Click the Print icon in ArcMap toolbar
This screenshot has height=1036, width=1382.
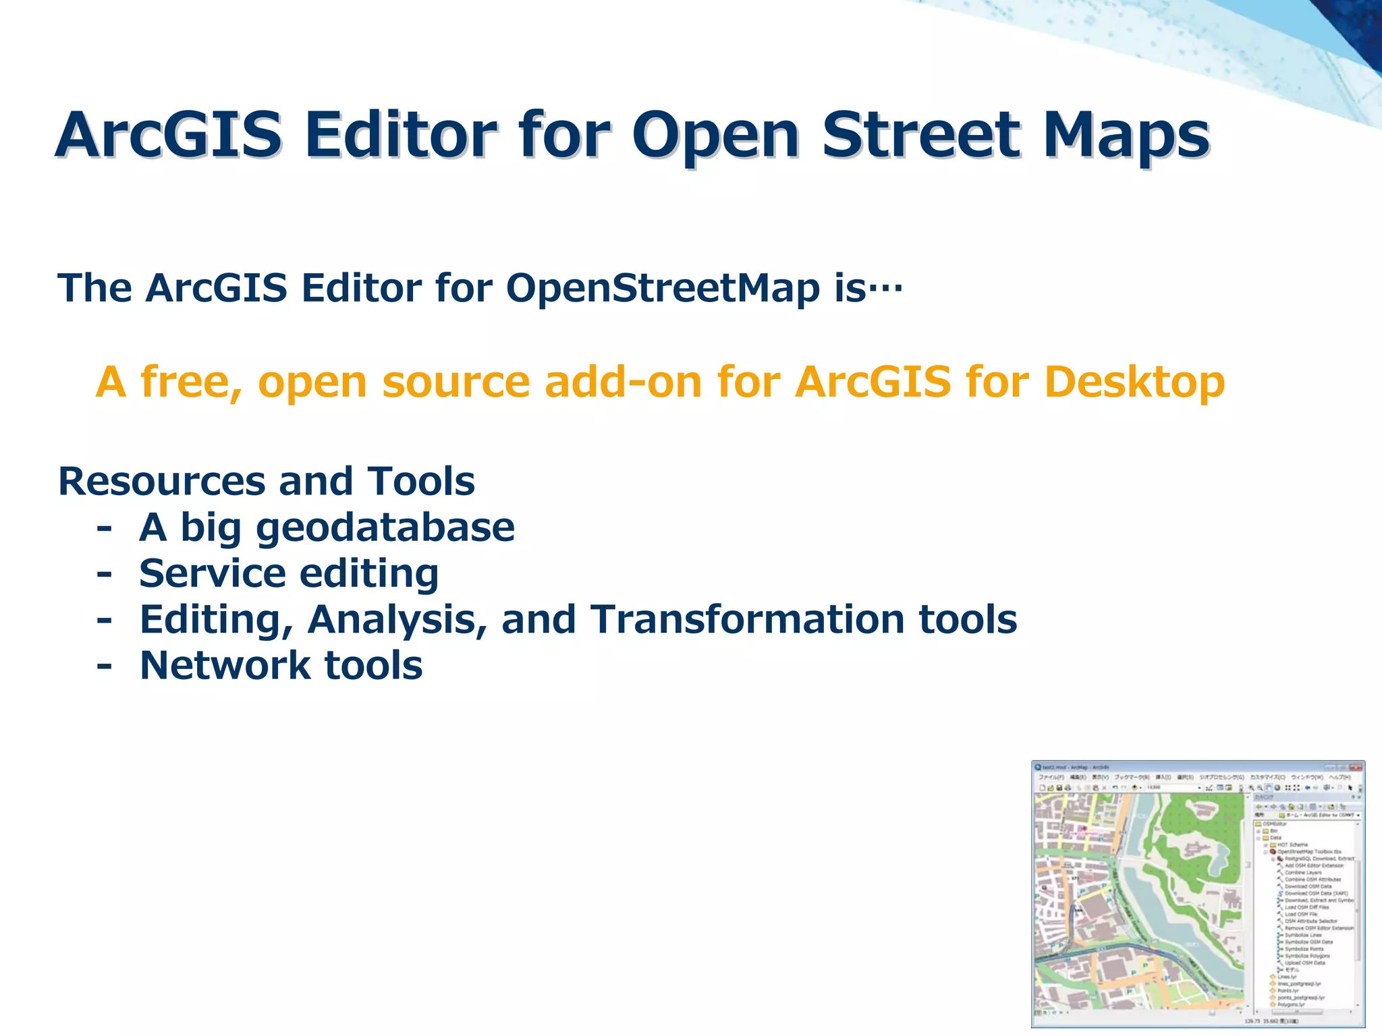[1068, 788]
